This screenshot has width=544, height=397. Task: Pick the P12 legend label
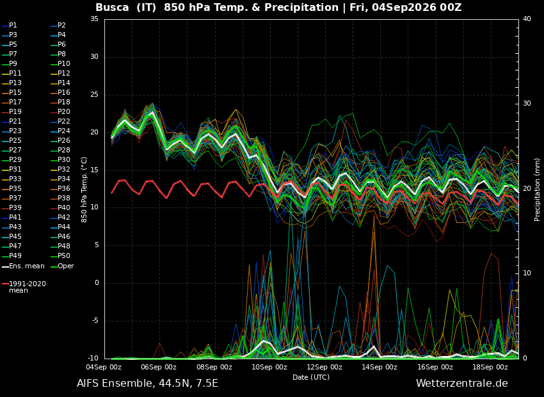[x=64, y=73]
